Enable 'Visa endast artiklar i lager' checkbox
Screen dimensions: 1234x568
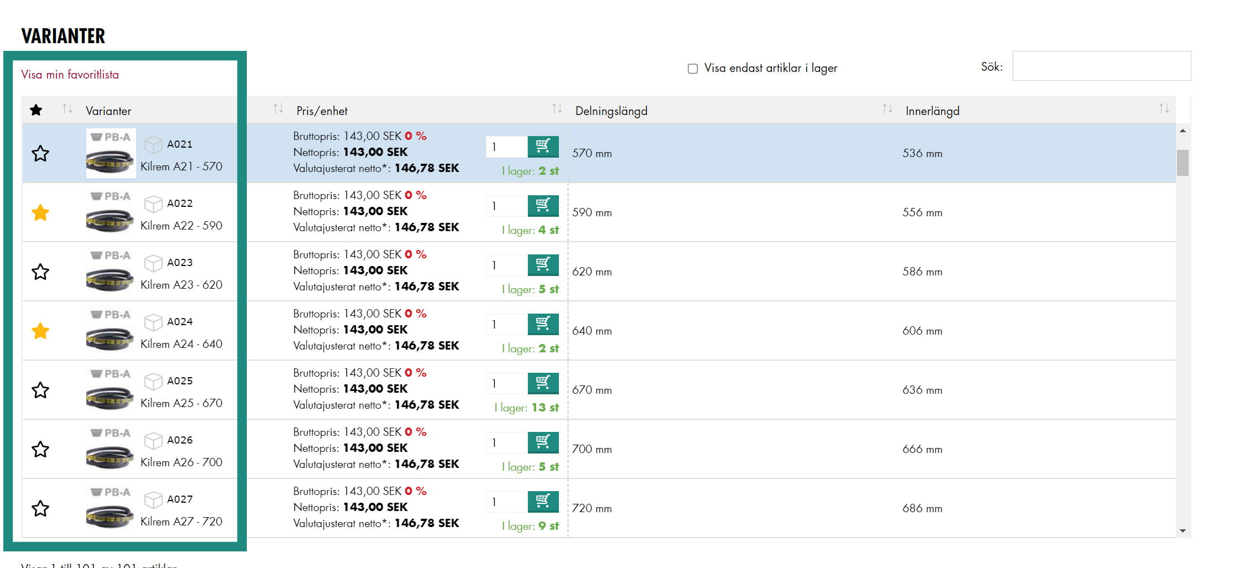[x=692, y=69]
